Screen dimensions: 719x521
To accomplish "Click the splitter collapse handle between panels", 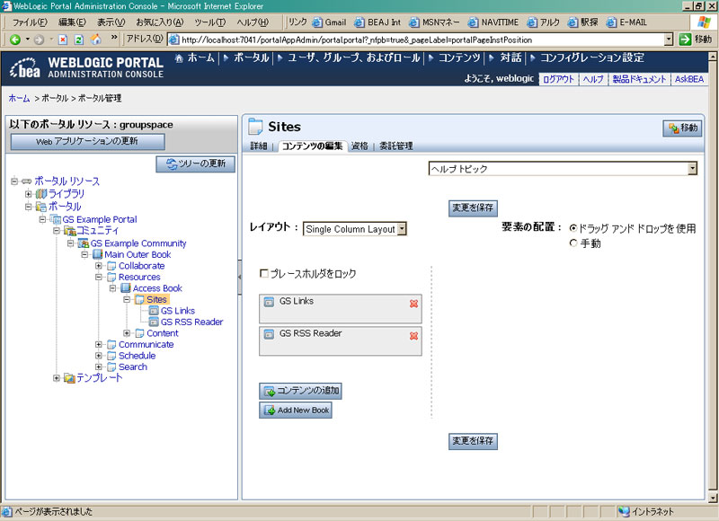I will point(239,278).
